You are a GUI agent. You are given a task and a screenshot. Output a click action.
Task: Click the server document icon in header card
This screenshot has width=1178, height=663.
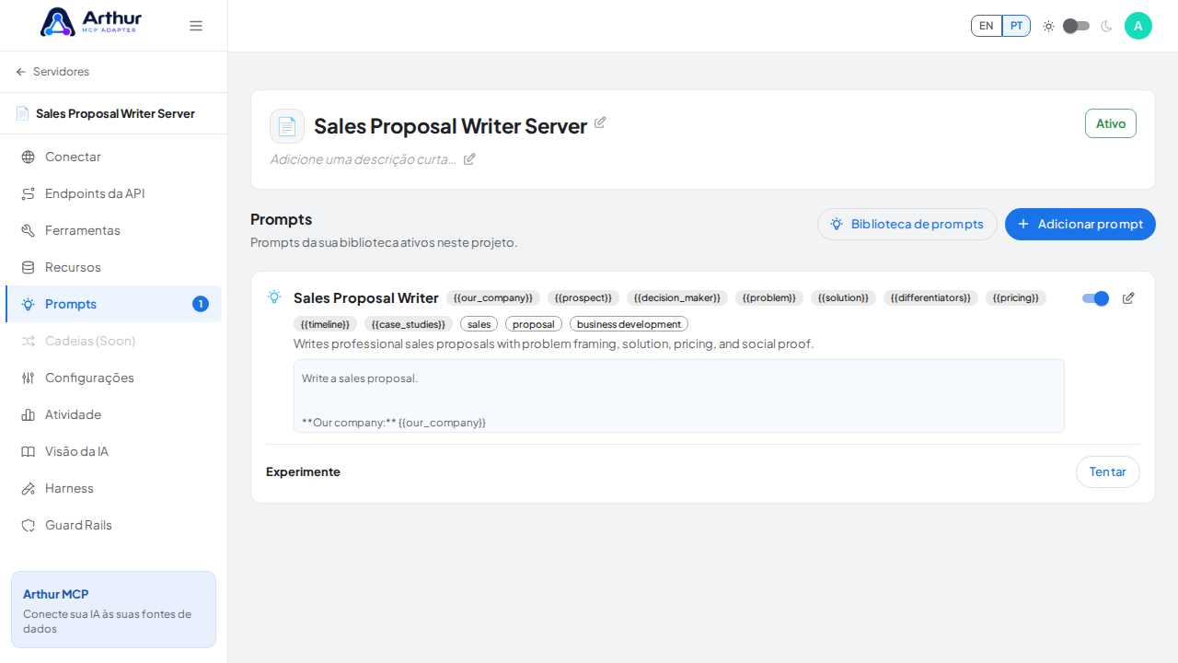287,126
